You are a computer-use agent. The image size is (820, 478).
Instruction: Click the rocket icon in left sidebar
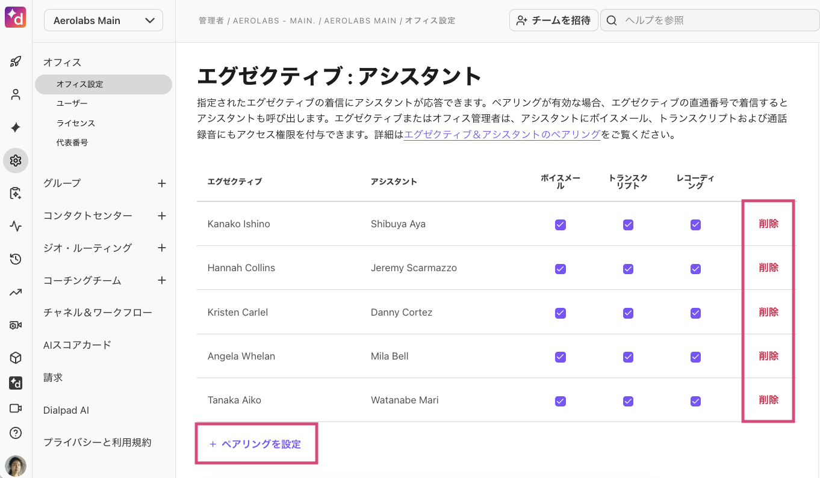16,61
